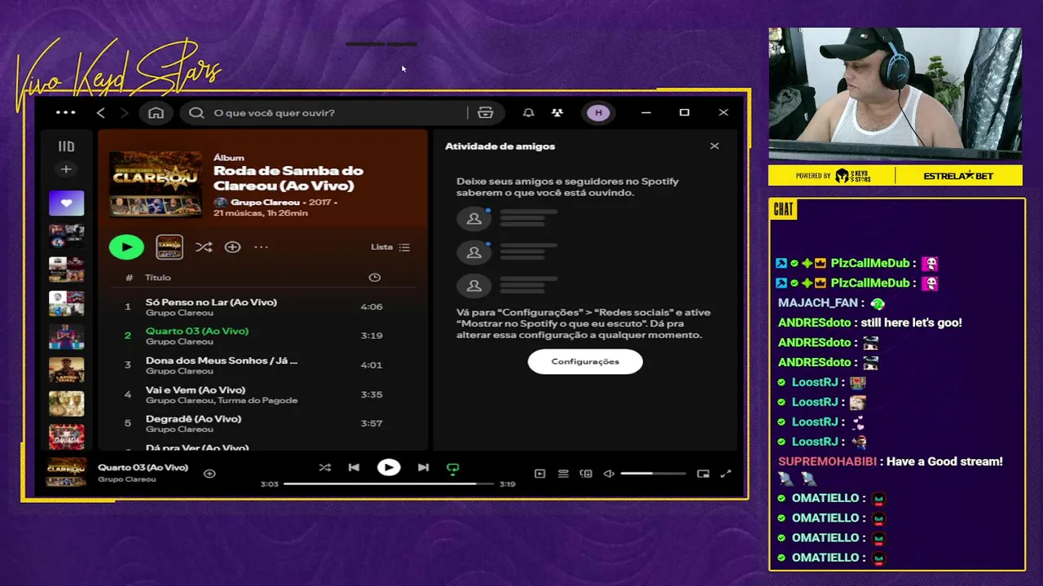This screenshot has width=1043, height=586.
Task: Toggle the friend activity icon
Action: [557, 112]
